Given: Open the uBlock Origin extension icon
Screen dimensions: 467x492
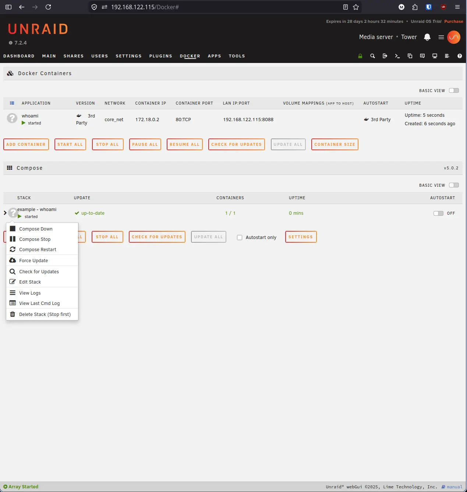Looking at the screenshot, I should (443, 7).
